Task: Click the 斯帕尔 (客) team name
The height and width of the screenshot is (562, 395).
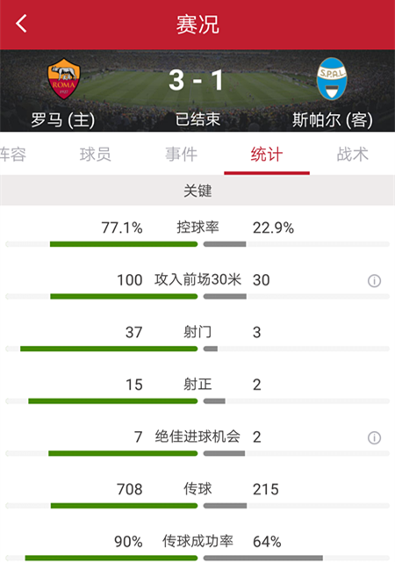Action: tap(333, 119)
